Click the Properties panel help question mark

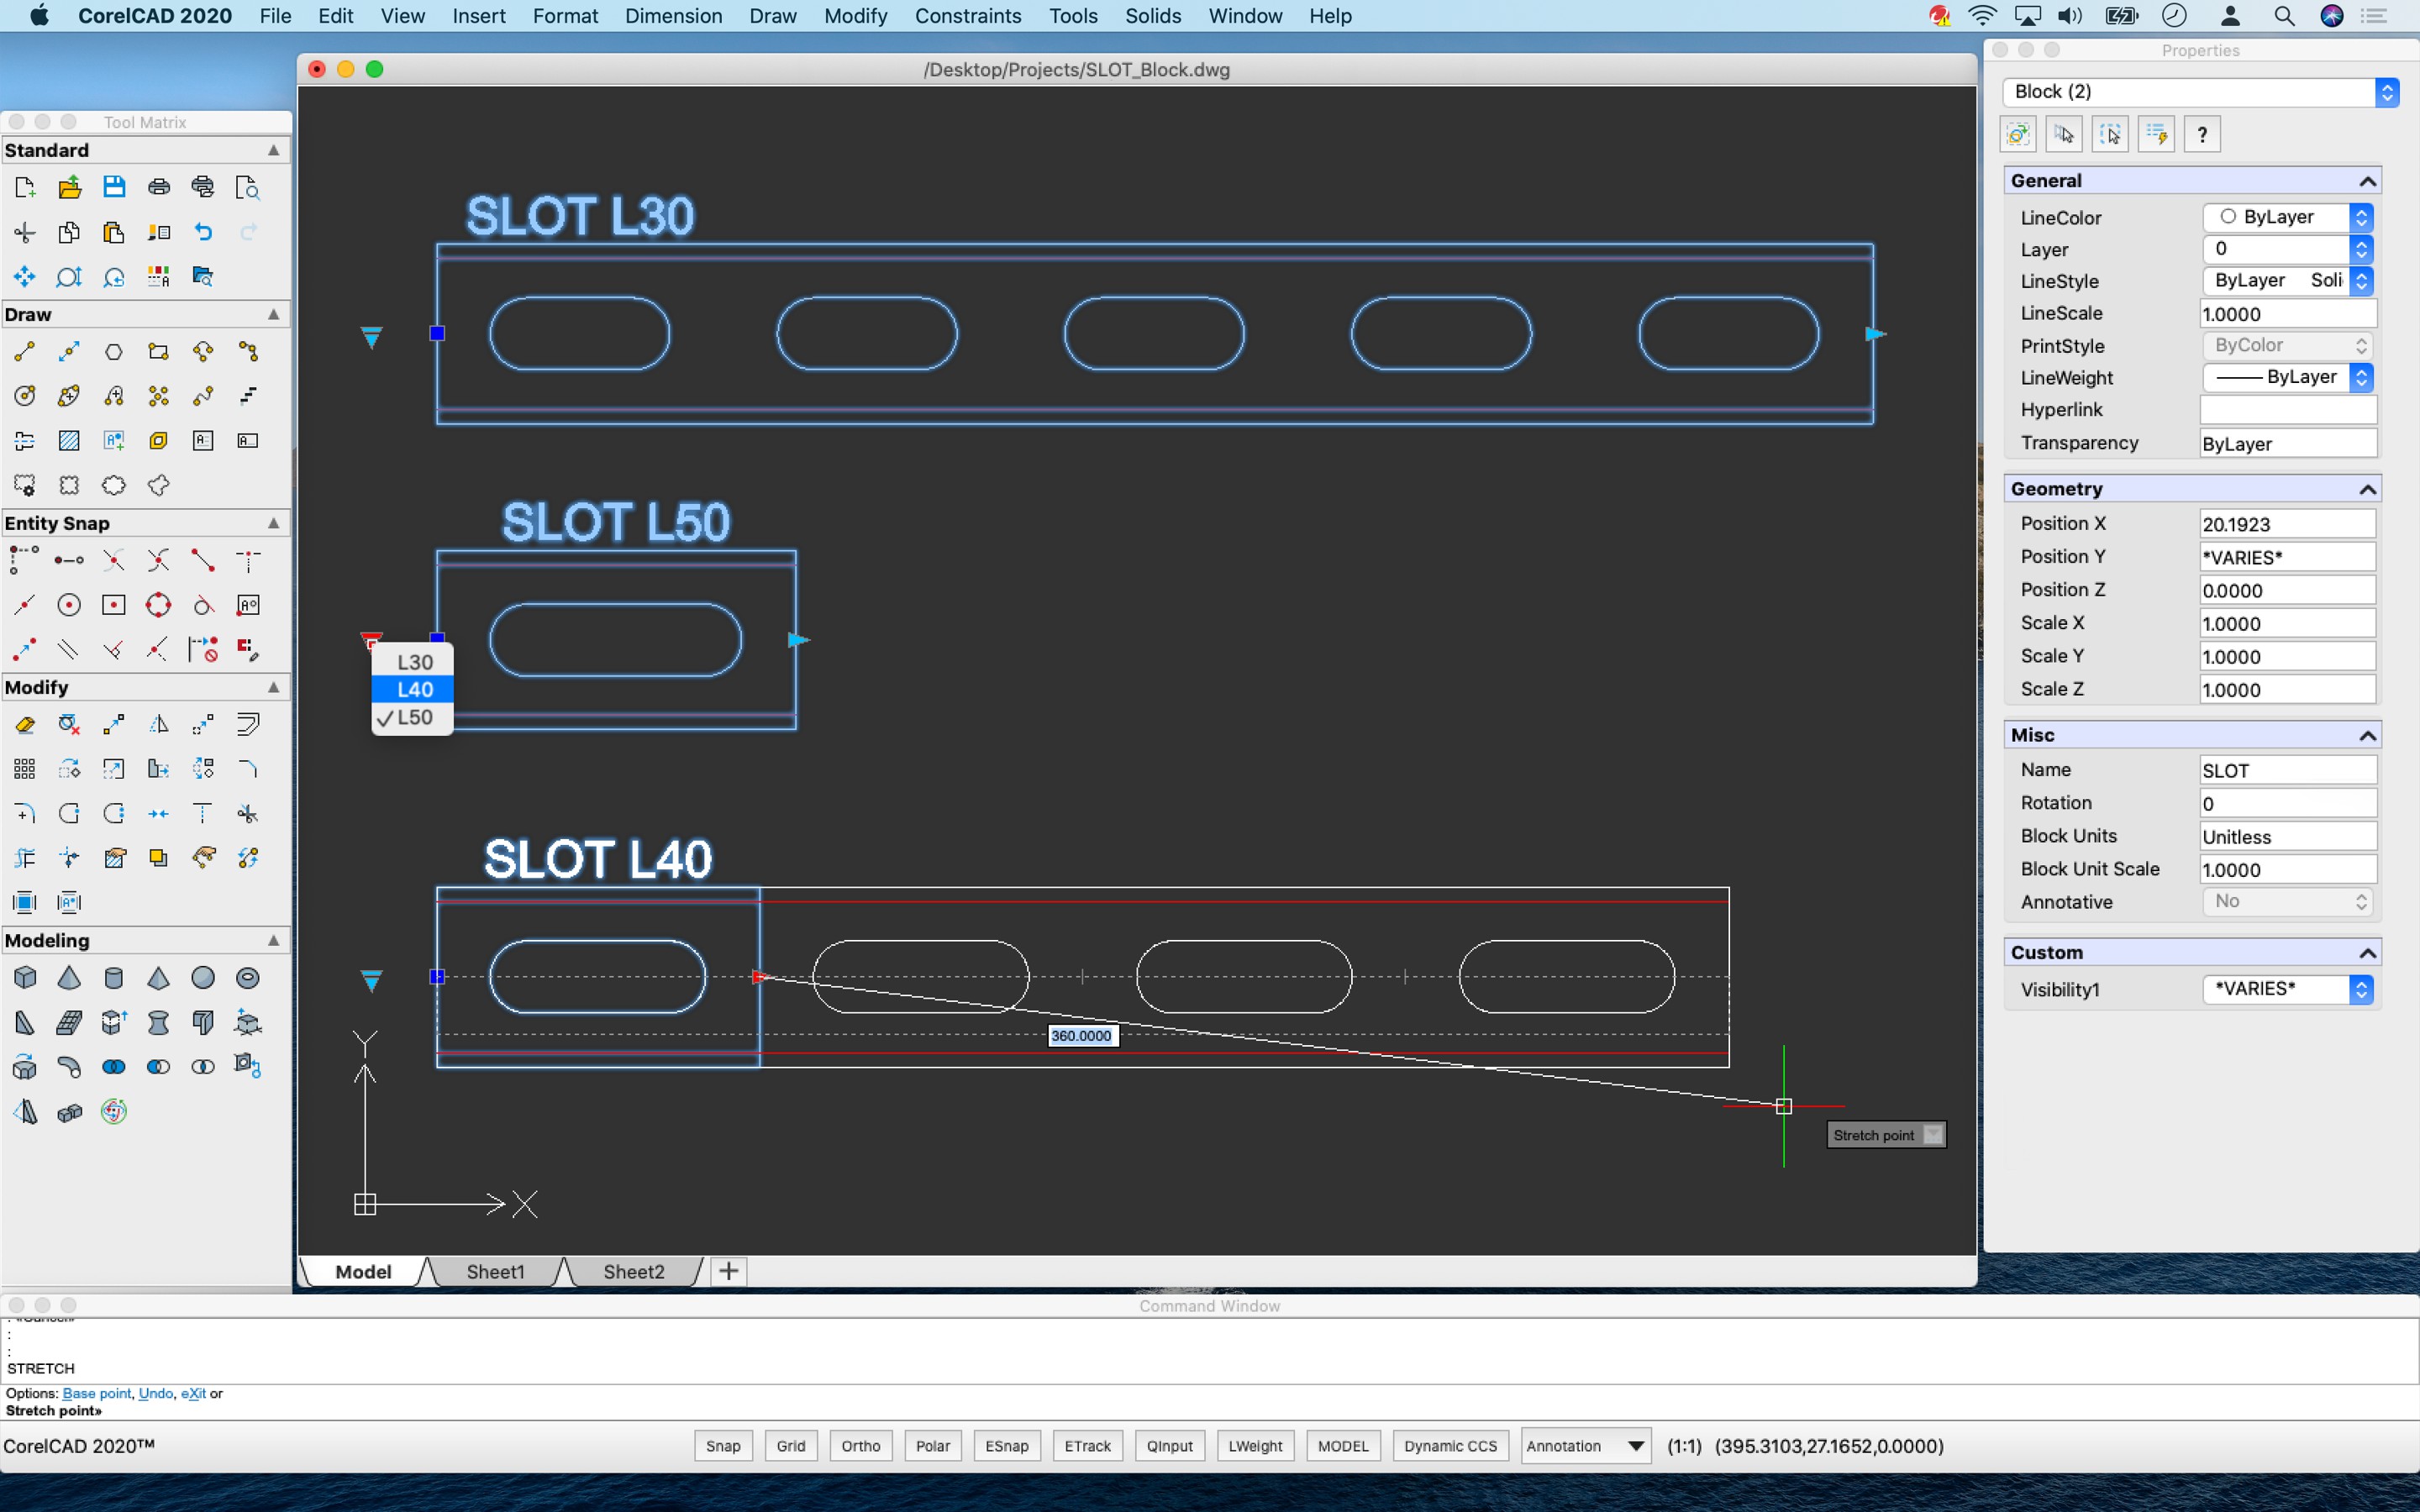pos(2202,135)
